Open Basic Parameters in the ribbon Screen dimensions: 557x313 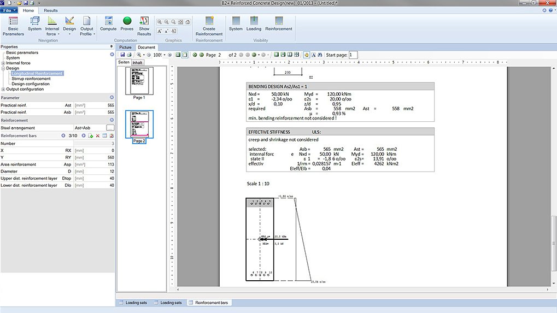13,26
